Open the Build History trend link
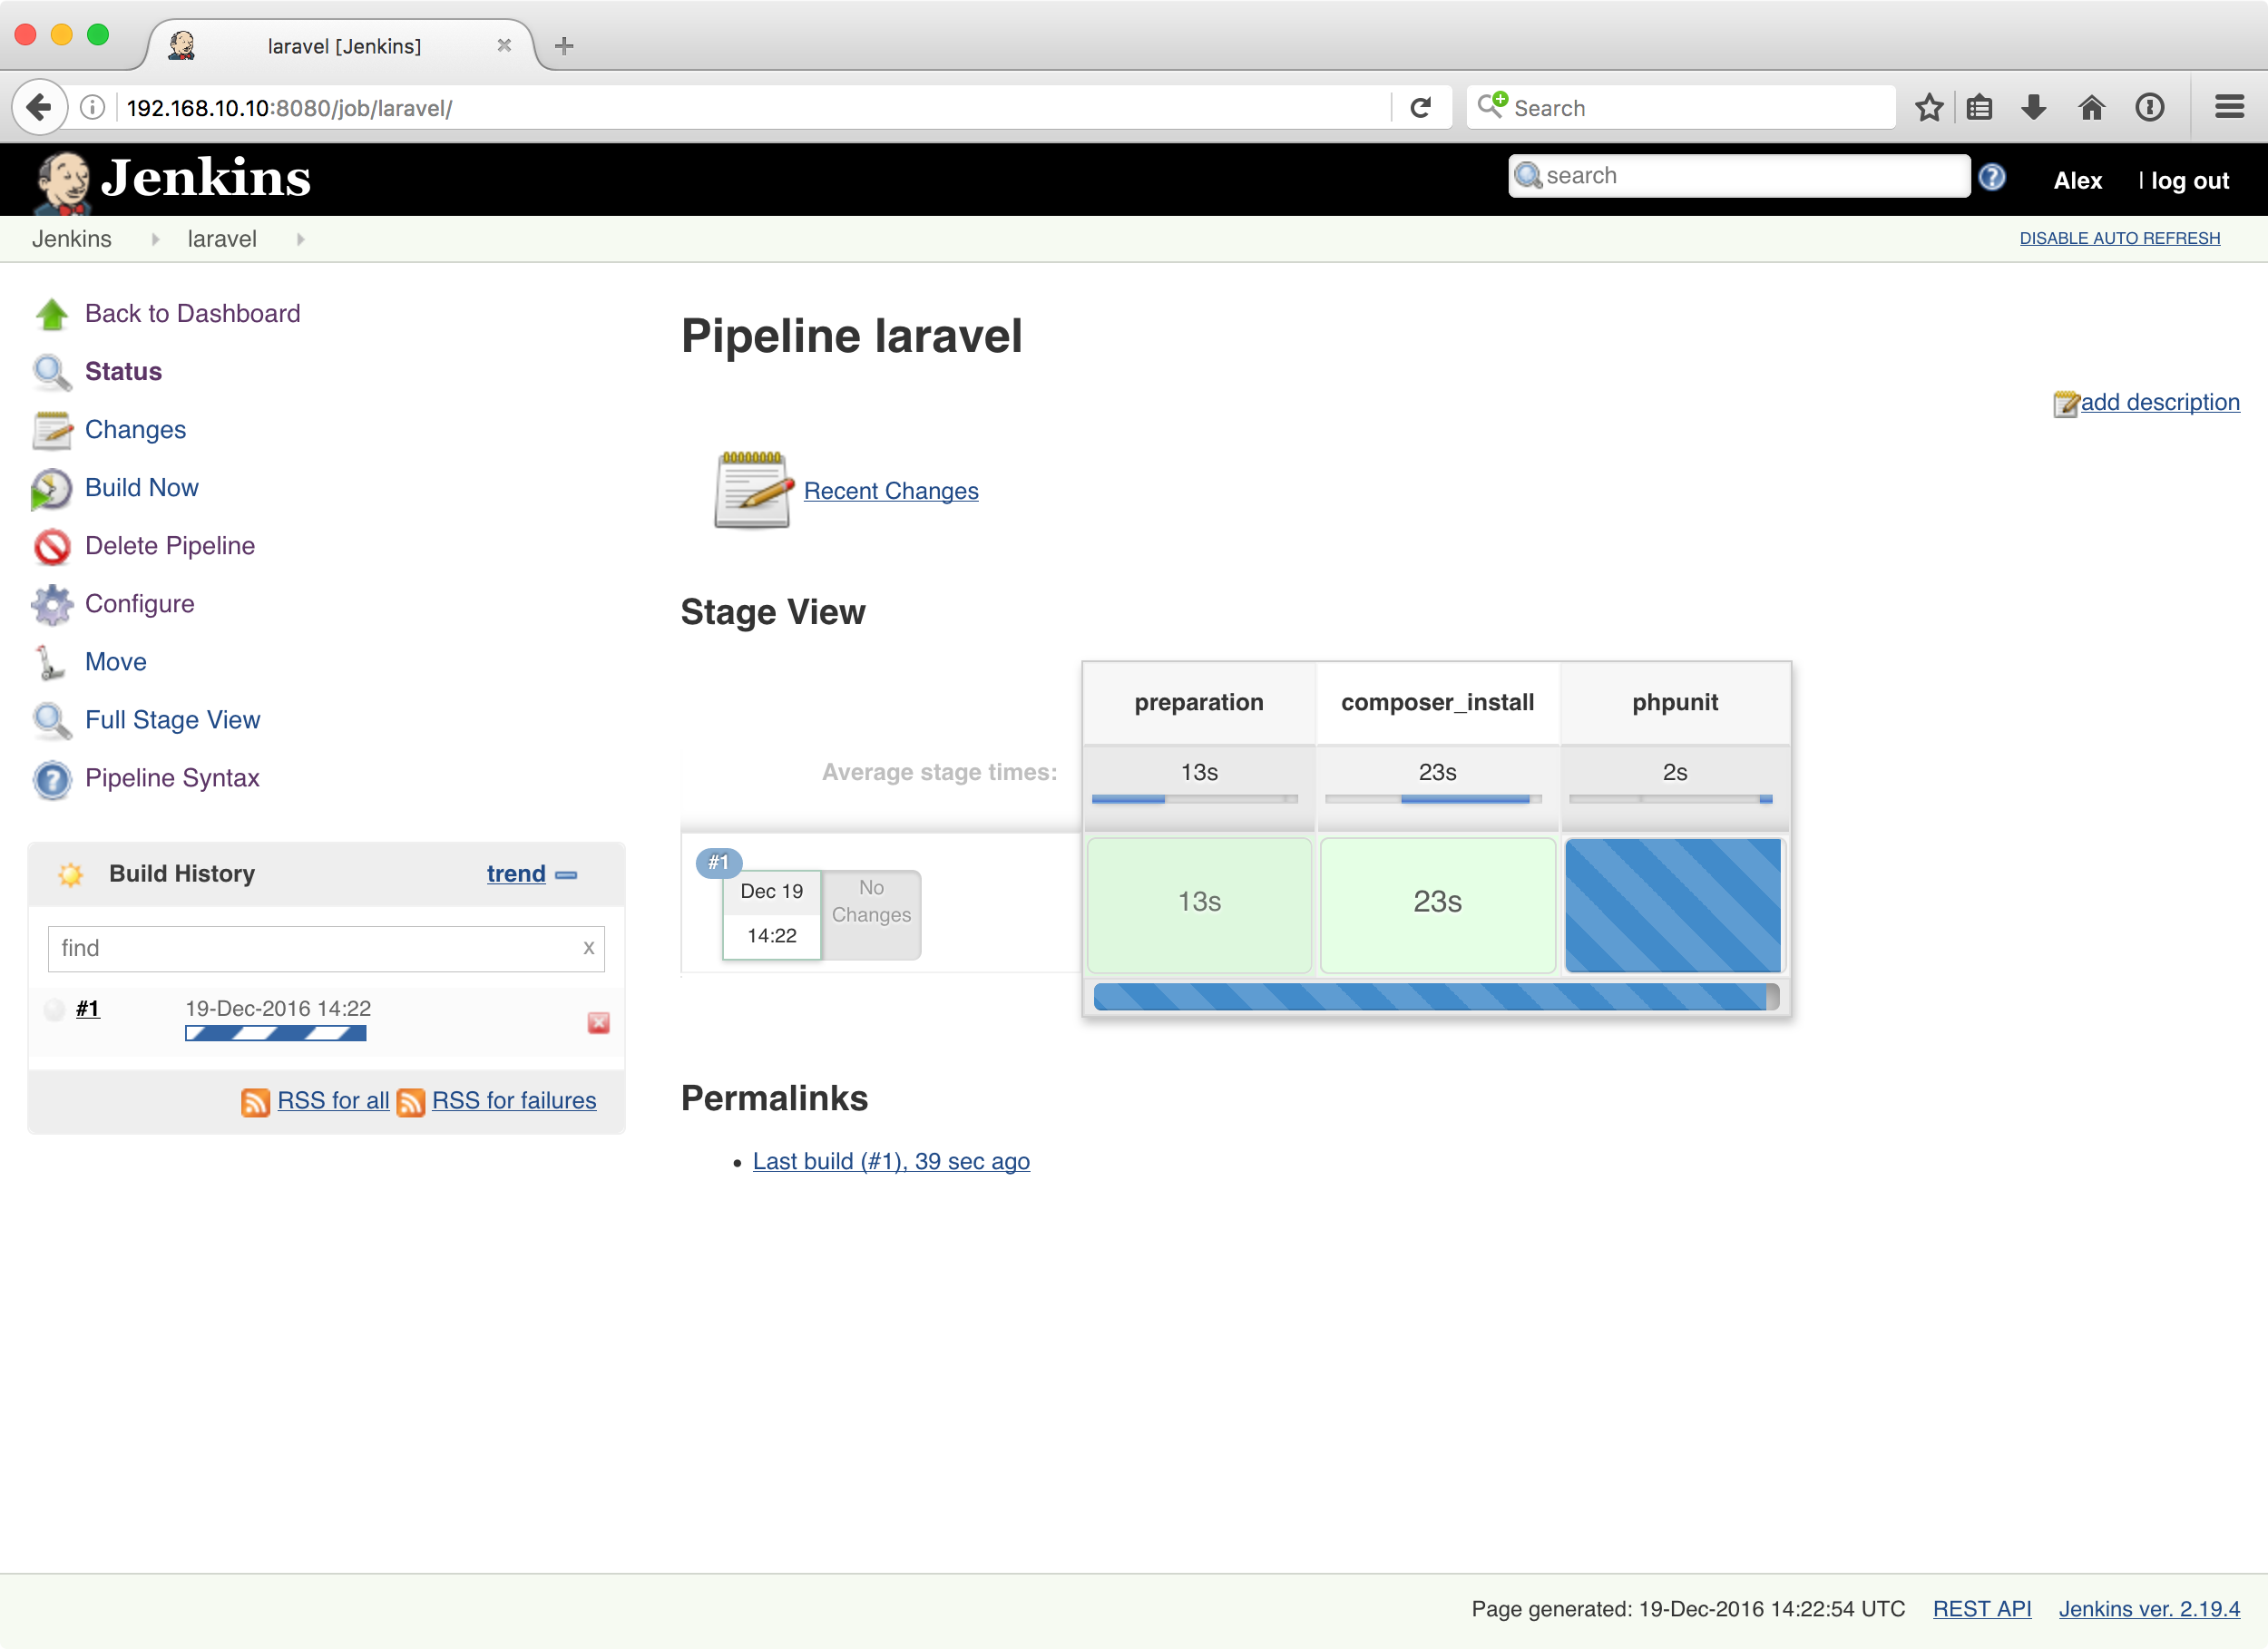The width and height of the screenshot is (2268, 1649). pyautogui.click(x=516, y=874)
